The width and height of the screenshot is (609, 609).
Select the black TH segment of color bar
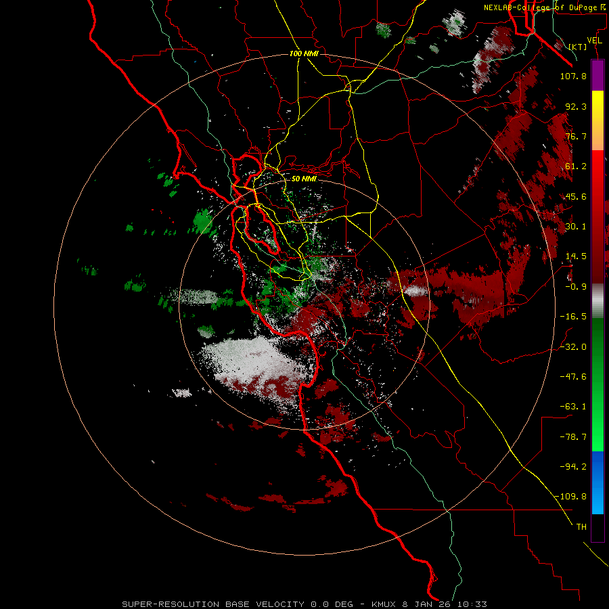coord(597,527)
